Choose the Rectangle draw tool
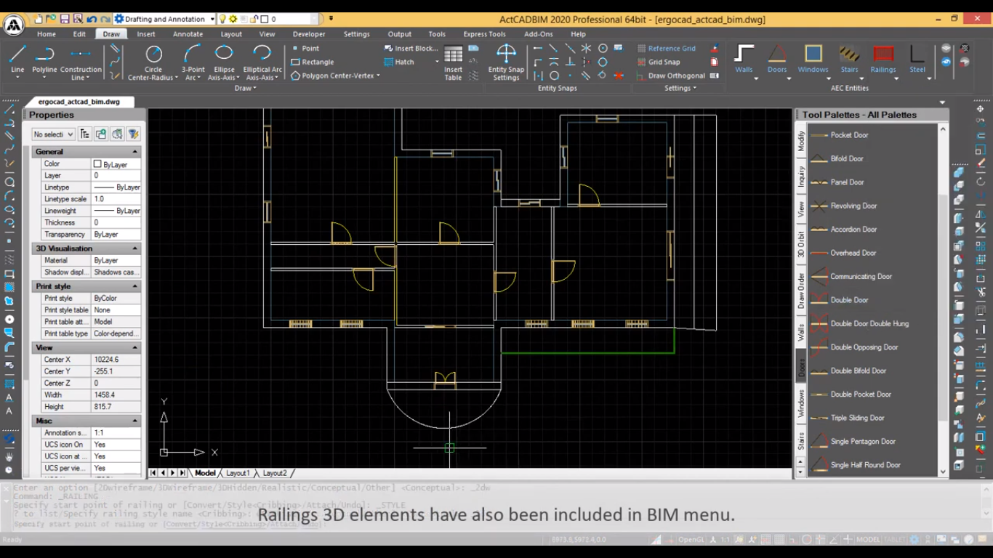Image resolution: width=993 pixels, height=558 pixels. 313,62
